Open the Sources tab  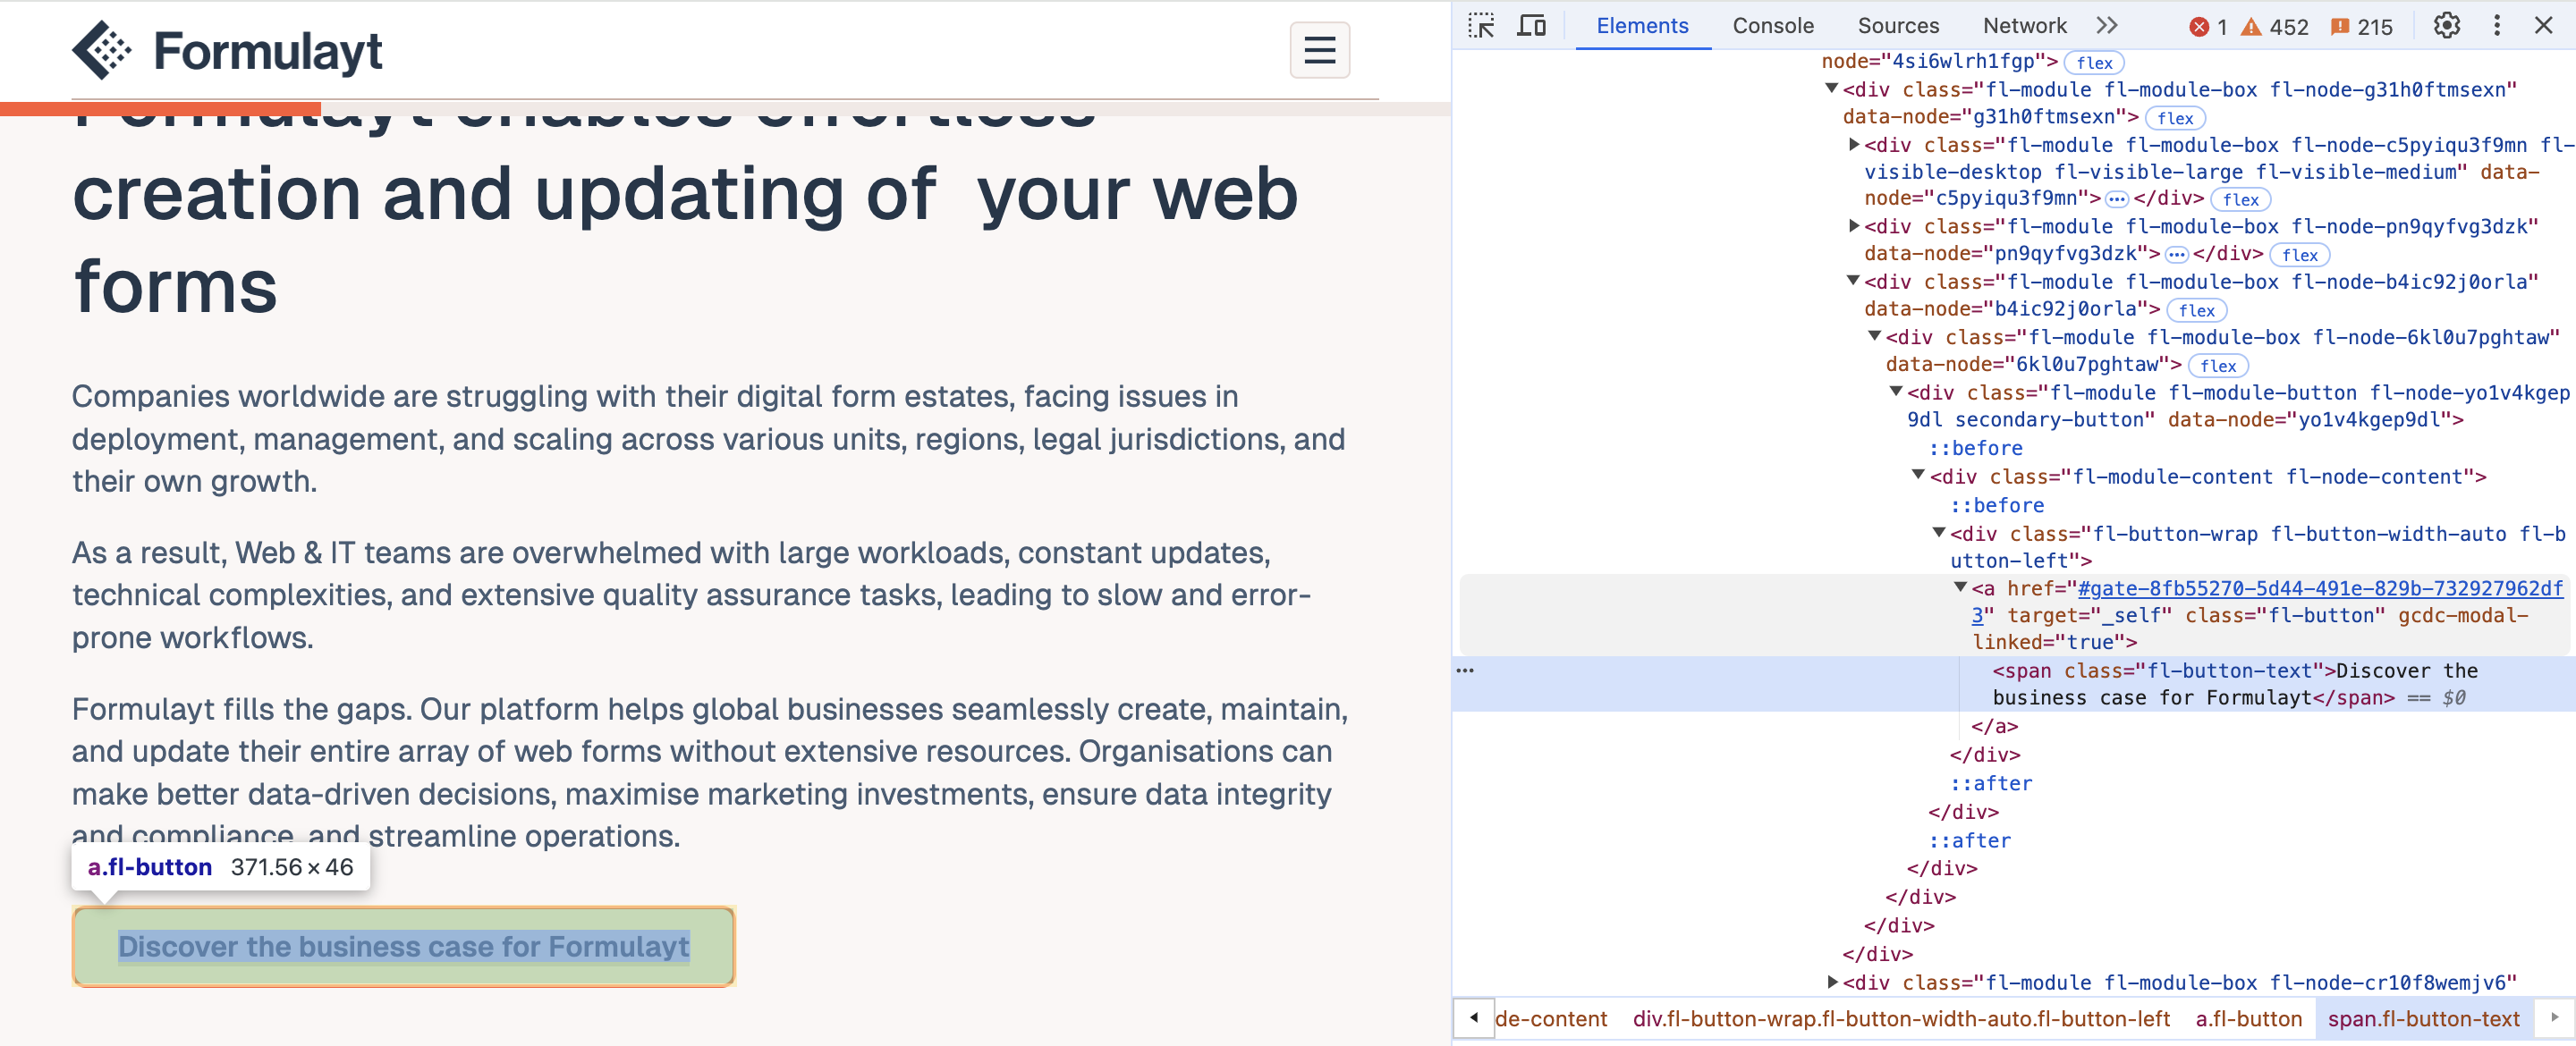pos(1897,26)
